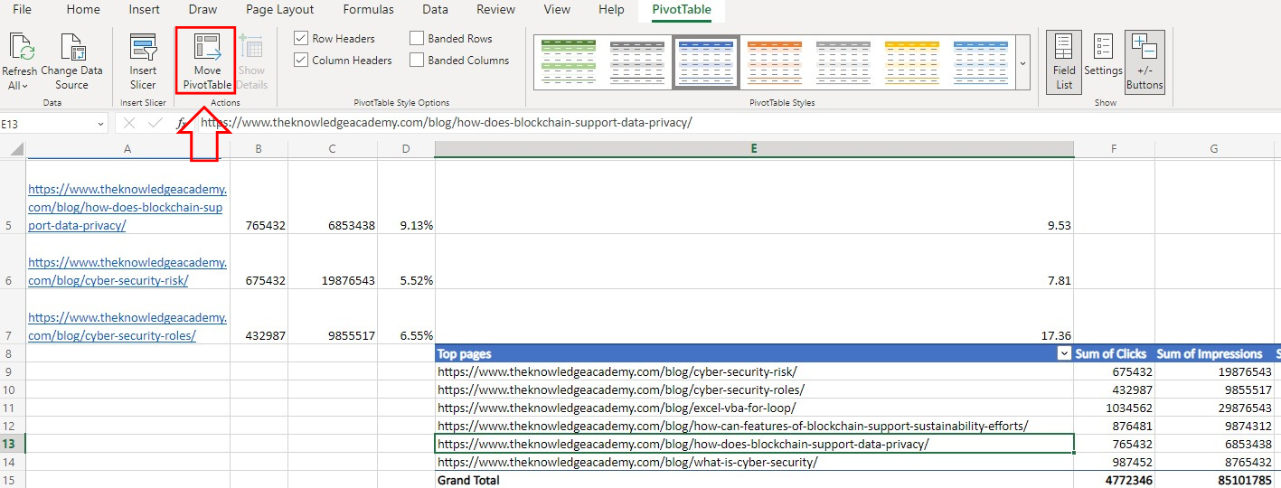
Task: Open the Name Box dropdown arrow
Action: click(100, 124)
